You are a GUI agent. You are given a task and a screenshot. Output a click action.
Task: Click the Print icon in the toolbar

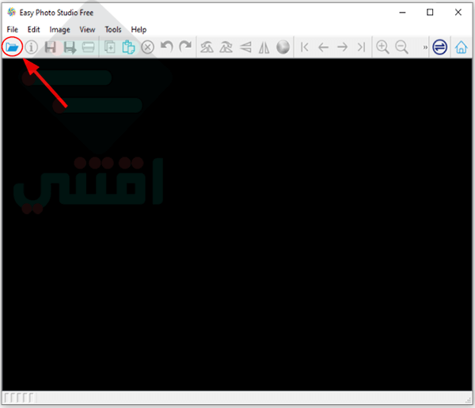click(x=88, y=47)
